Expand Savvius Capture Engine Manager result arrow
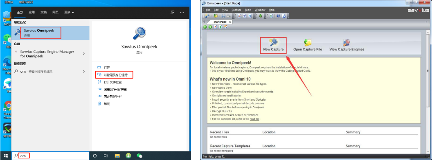Viewport: 432px width, 160px height. click(84, 54)
